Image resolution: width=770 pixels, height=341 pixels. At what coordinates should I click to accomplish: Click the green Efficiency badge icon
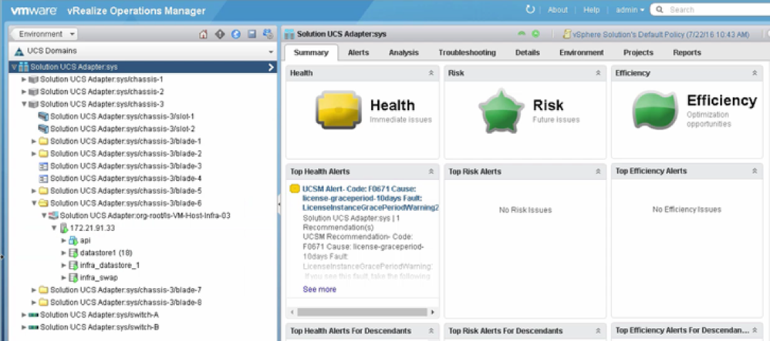pos(655,110)
